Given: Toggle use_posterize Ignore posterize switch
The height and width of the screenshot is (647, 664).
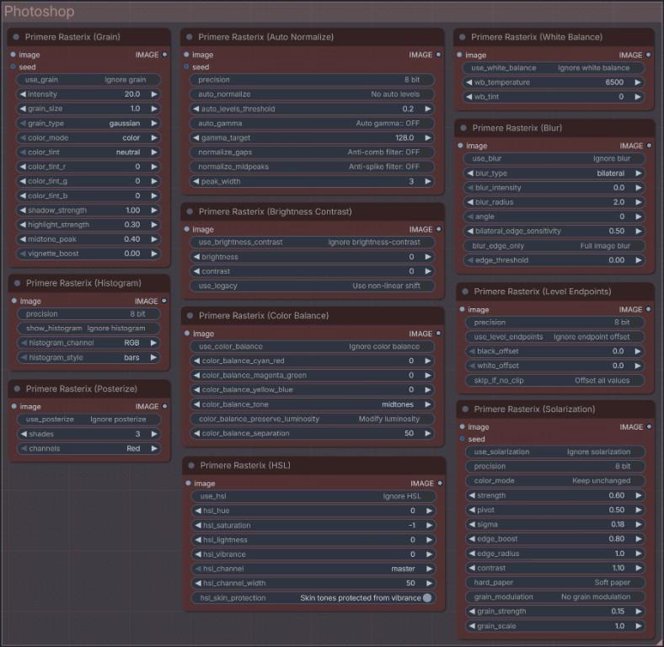Looking at the screenshot, I should click(88, 420).
